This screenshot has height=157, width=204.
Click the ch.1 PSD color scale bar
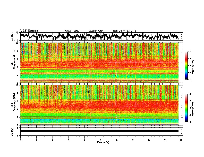(186, 66)
